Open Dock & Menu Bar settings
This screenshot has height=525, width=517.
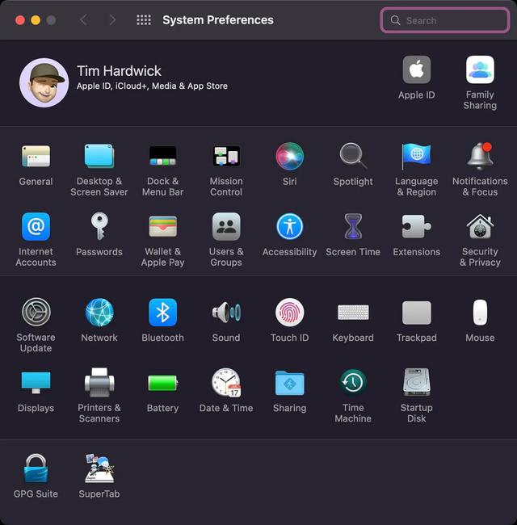tap(162, 157)
